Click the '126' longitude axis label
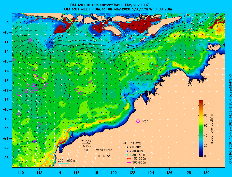The width and height of the screenshot is (232, 177). [169, 173]
